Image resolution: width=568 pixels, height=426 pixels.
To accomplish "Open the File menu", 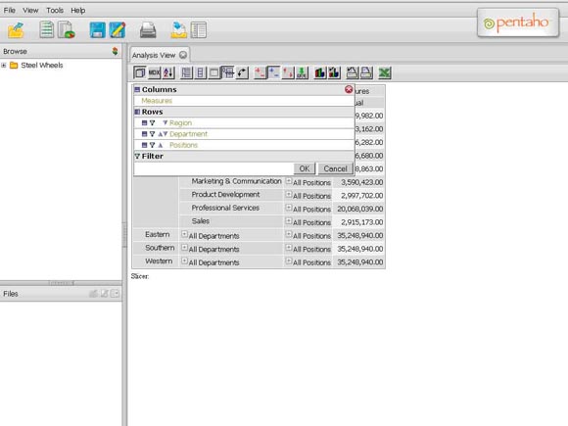I will pyautogui.click(x=10, y=10).
